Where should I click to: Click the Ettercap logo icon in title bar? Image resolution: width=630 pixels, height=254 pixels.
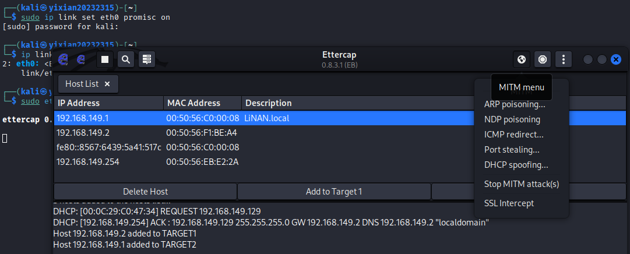(64, 59)
